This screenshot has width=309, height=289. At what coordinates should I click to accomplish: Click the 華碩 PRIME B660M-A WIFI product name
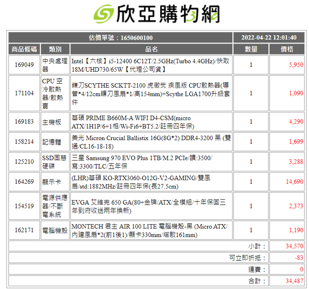pyautogui.click(x=133, y=122)
